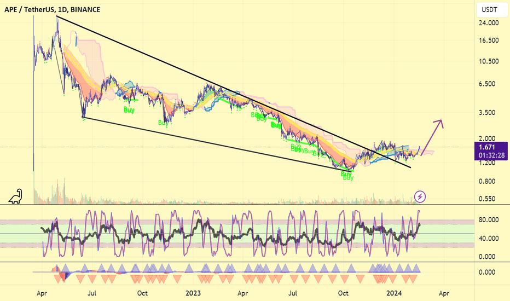Click the 80.000 oscillator axis label
The height and width of the screenshot is (301, 510).
[x=489, y=220]
